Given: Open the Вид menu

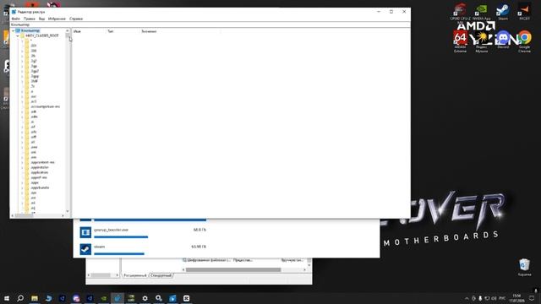Looking at the screenshot, I should pos(41,19).
